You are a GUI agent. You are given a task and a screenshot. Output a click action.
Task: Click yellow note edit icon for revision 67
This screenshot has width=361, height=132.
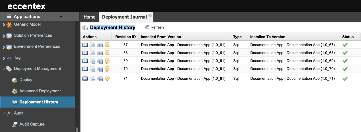(108, 45)
